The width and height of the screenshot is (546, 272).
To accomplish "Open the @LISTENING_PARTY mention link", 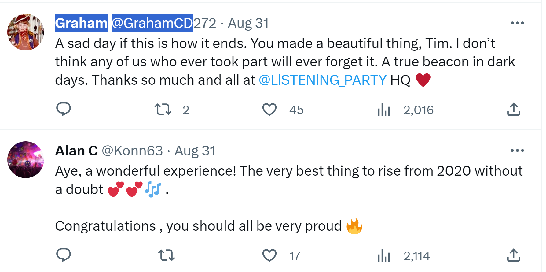I will click(323, 80).
